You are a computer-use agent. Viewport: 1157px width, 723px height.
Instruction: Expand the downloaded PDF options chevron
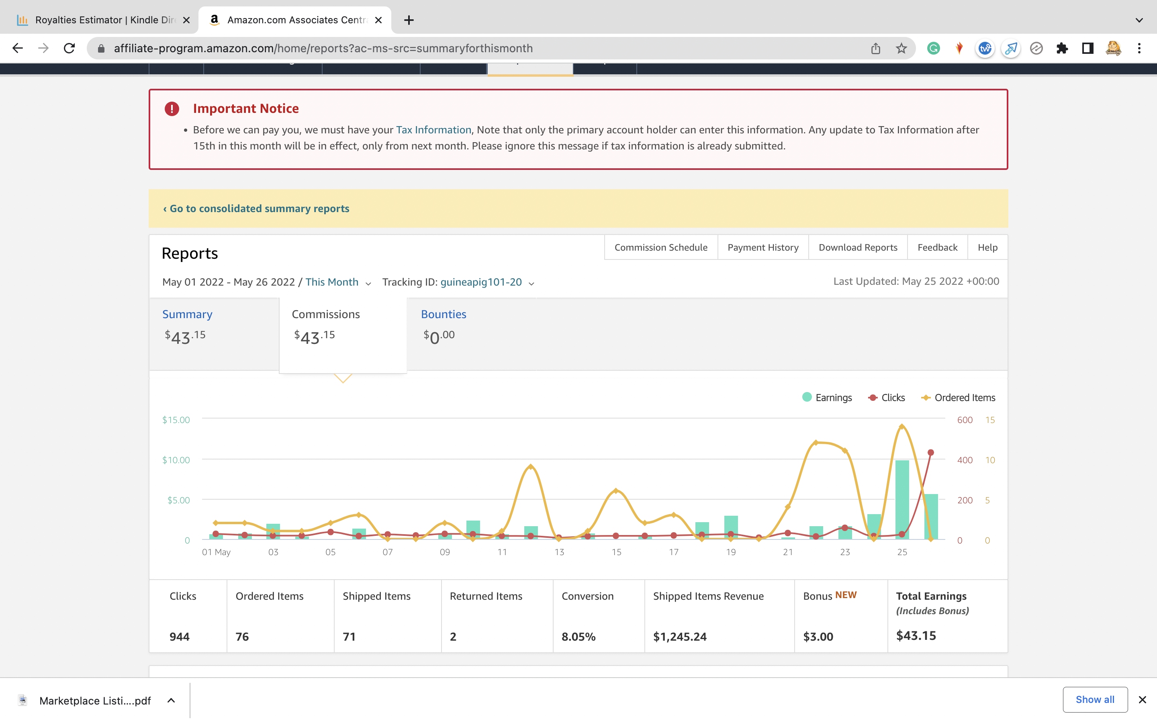(171, 701)
